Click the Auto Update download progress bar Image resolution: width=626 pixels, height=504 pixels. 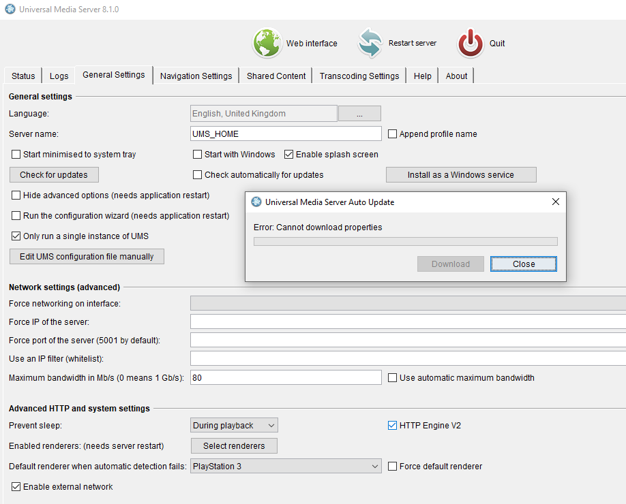point(406,241)
